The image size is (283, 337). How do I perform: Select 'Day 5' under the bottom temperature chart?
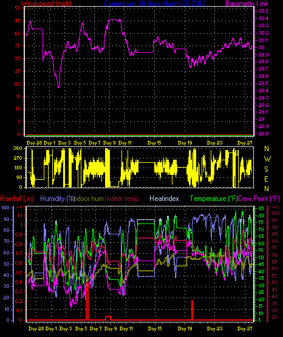[x=81, y=328]
